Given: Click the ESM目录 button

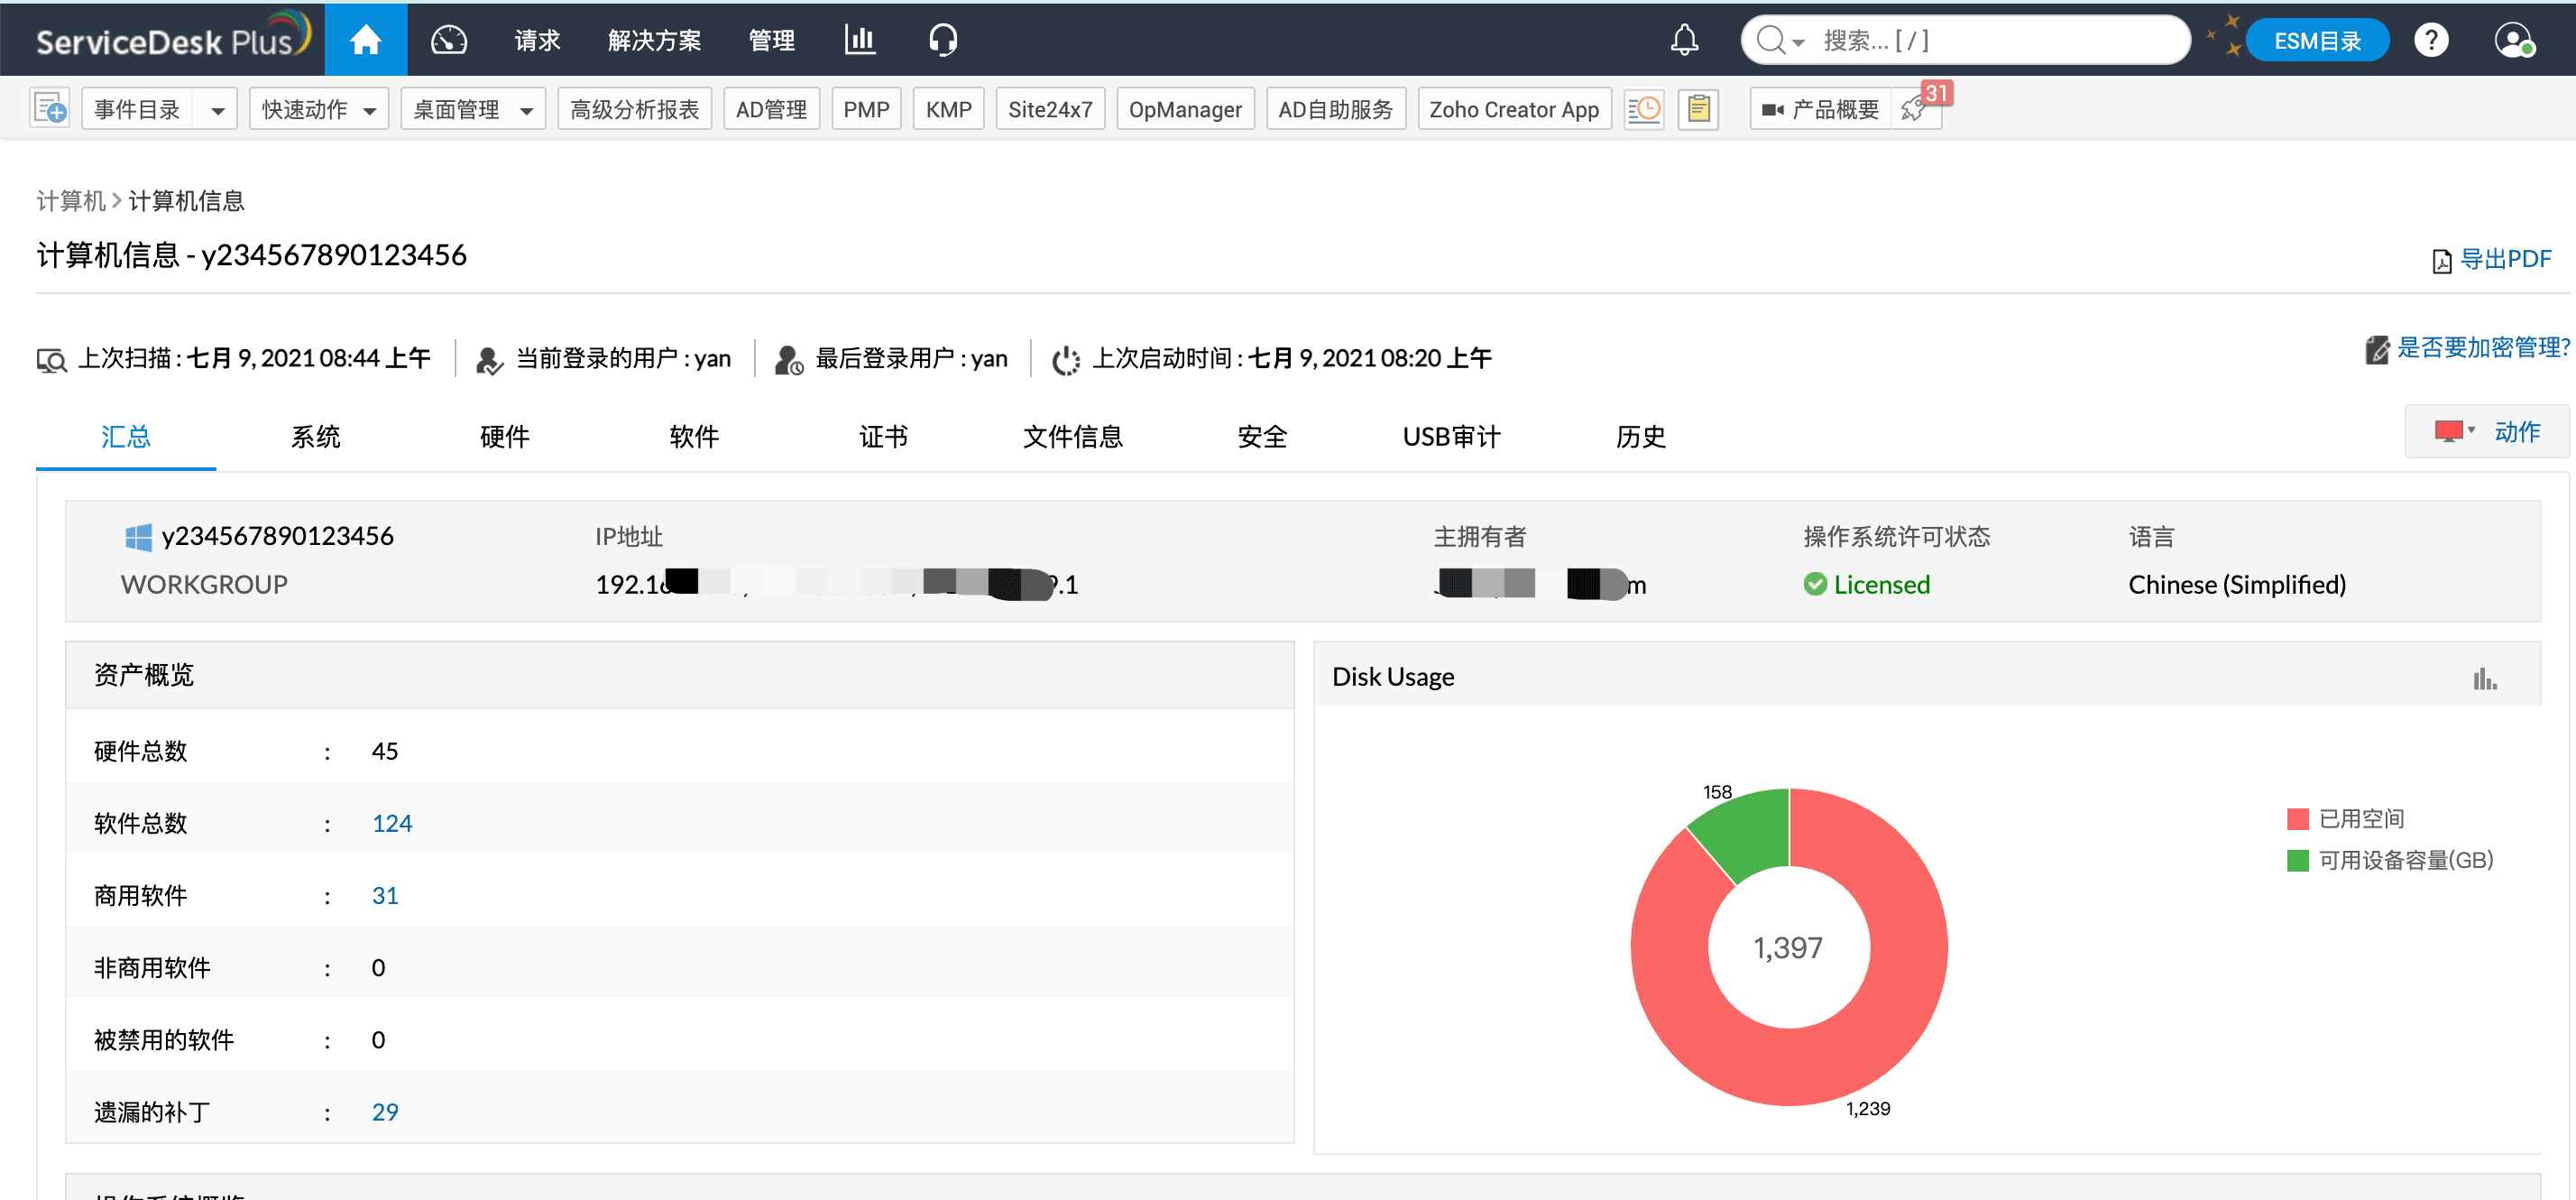Looking at the screenshot, I should pos(2316,41).
